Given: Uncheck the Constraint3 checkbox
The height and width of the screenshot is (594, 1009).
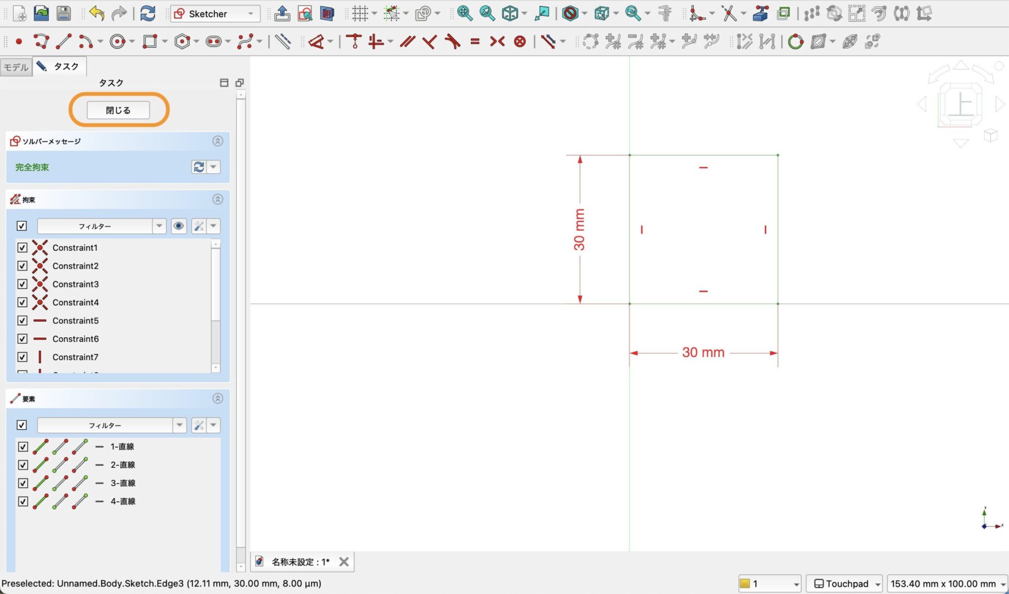Looking at the screenshot, I should [22, 284].
